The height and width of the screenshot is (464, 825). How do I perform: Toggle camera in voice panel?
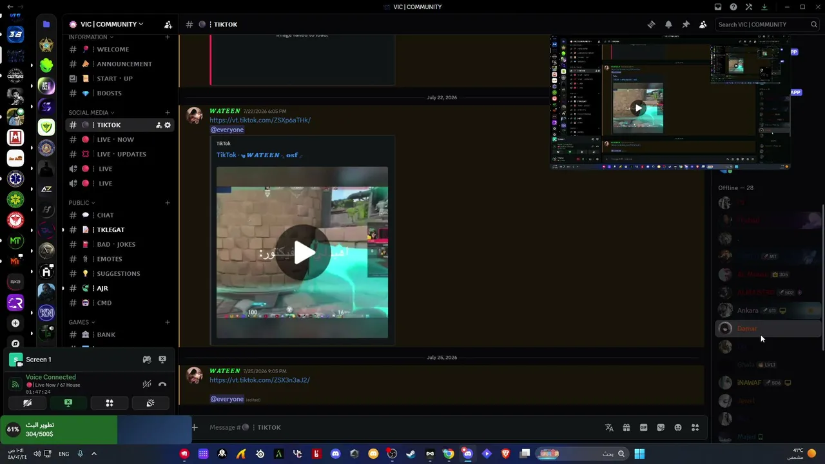27,403
